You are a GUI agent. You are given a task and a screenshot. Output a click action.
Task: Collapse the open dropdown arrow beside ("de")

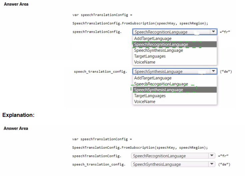(x=213, y=71)
